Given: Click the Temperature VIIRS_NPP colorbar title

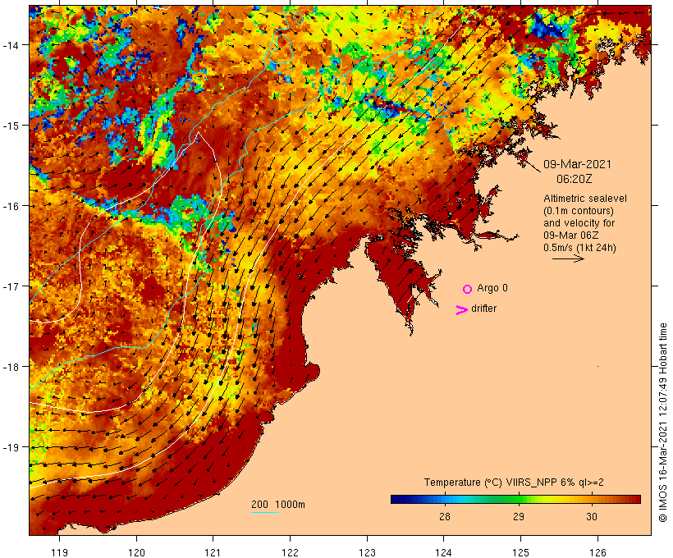Looking at the screenshot, I should pos(514,483).
